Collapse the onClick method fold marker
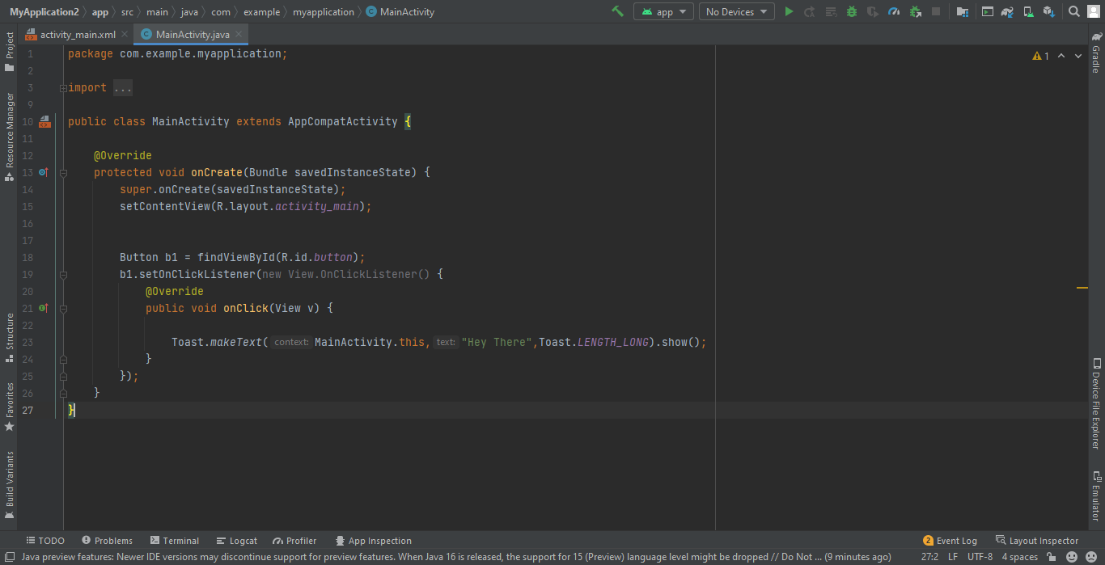This screenshot has height=565, width=1105. pyautogui.click(x=63, y=308)
